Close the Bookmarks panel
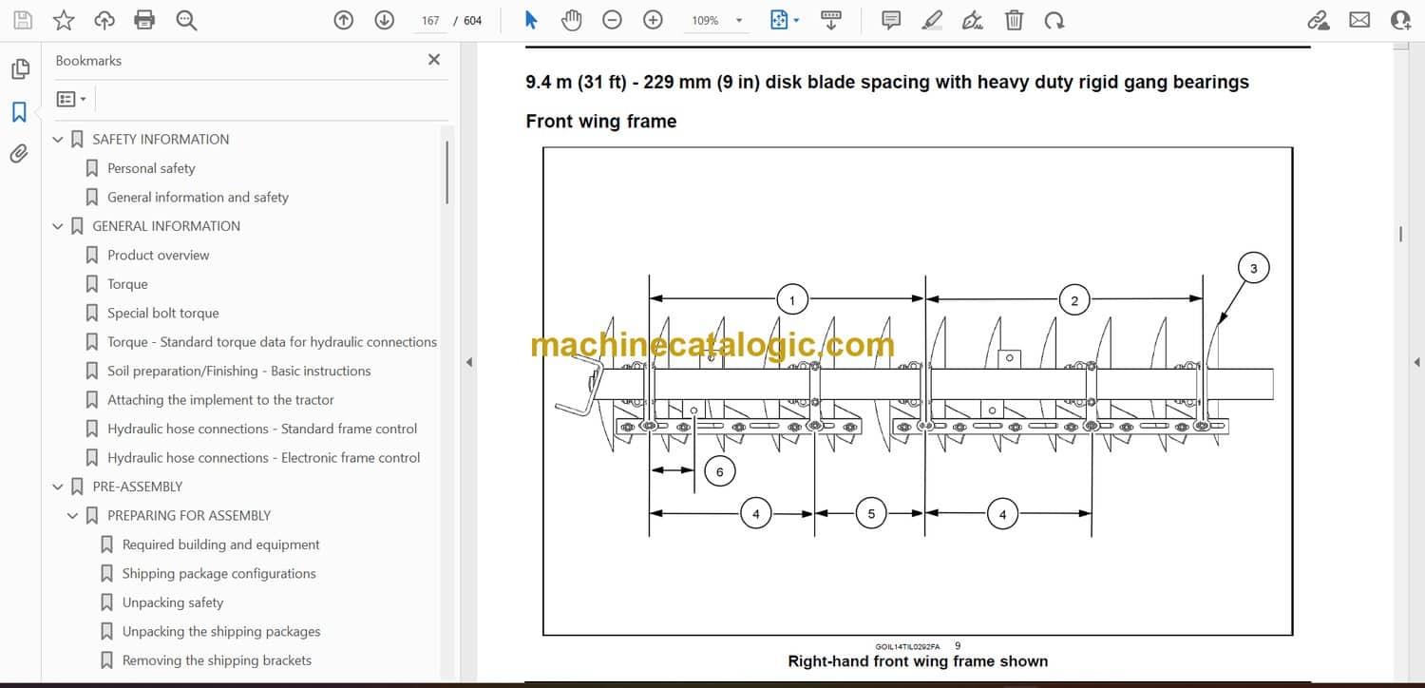 tap(434, 60)
